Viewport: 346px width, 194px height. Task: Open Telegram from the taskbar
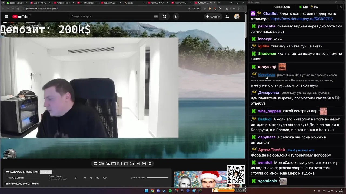(x=194, y=191)
